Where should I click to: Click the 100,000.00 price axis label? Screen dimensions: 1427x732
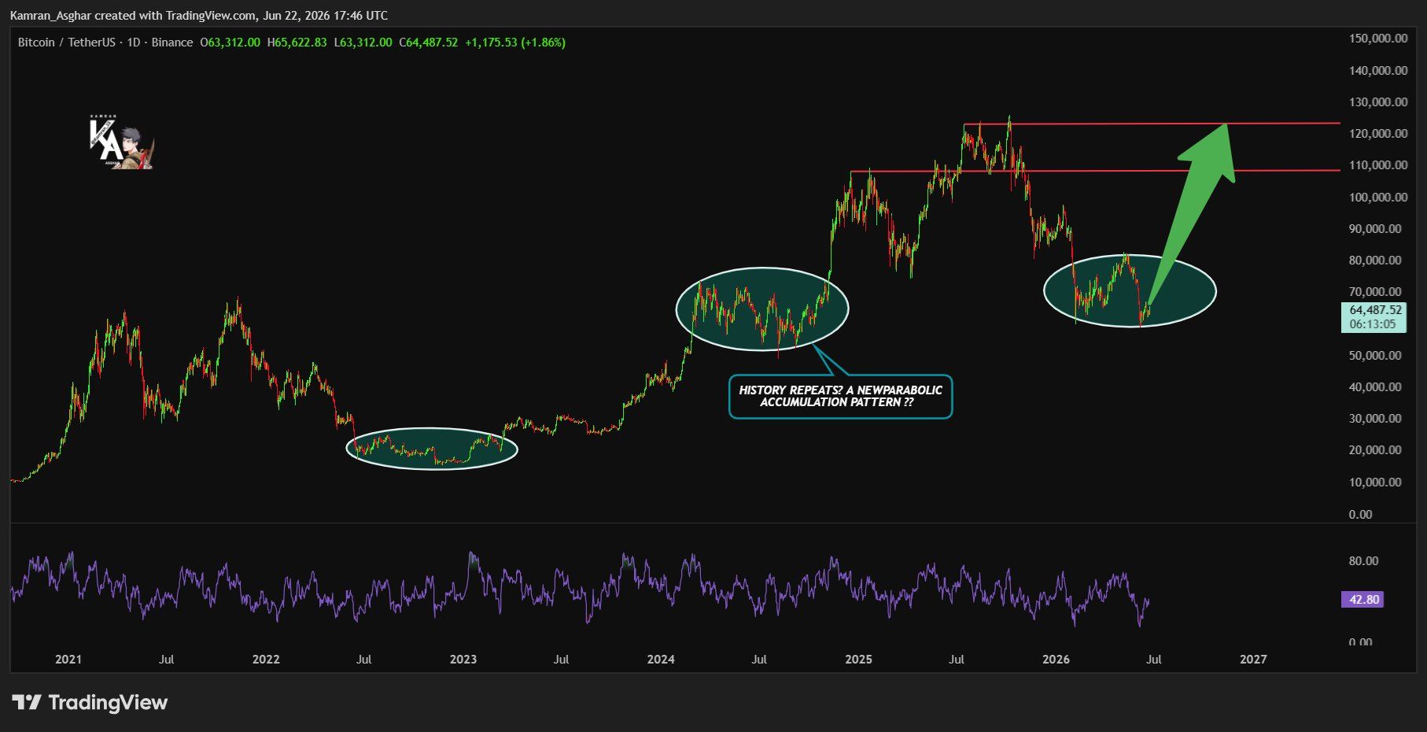[x=1378, y=198]
